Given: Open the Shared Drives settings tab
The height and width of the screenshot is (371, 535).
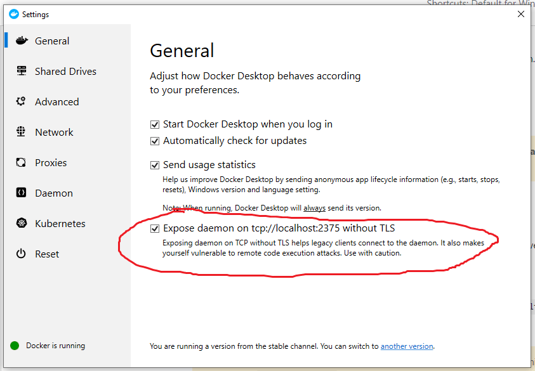Looking at the screenshot, I should (x=65, y=71).
